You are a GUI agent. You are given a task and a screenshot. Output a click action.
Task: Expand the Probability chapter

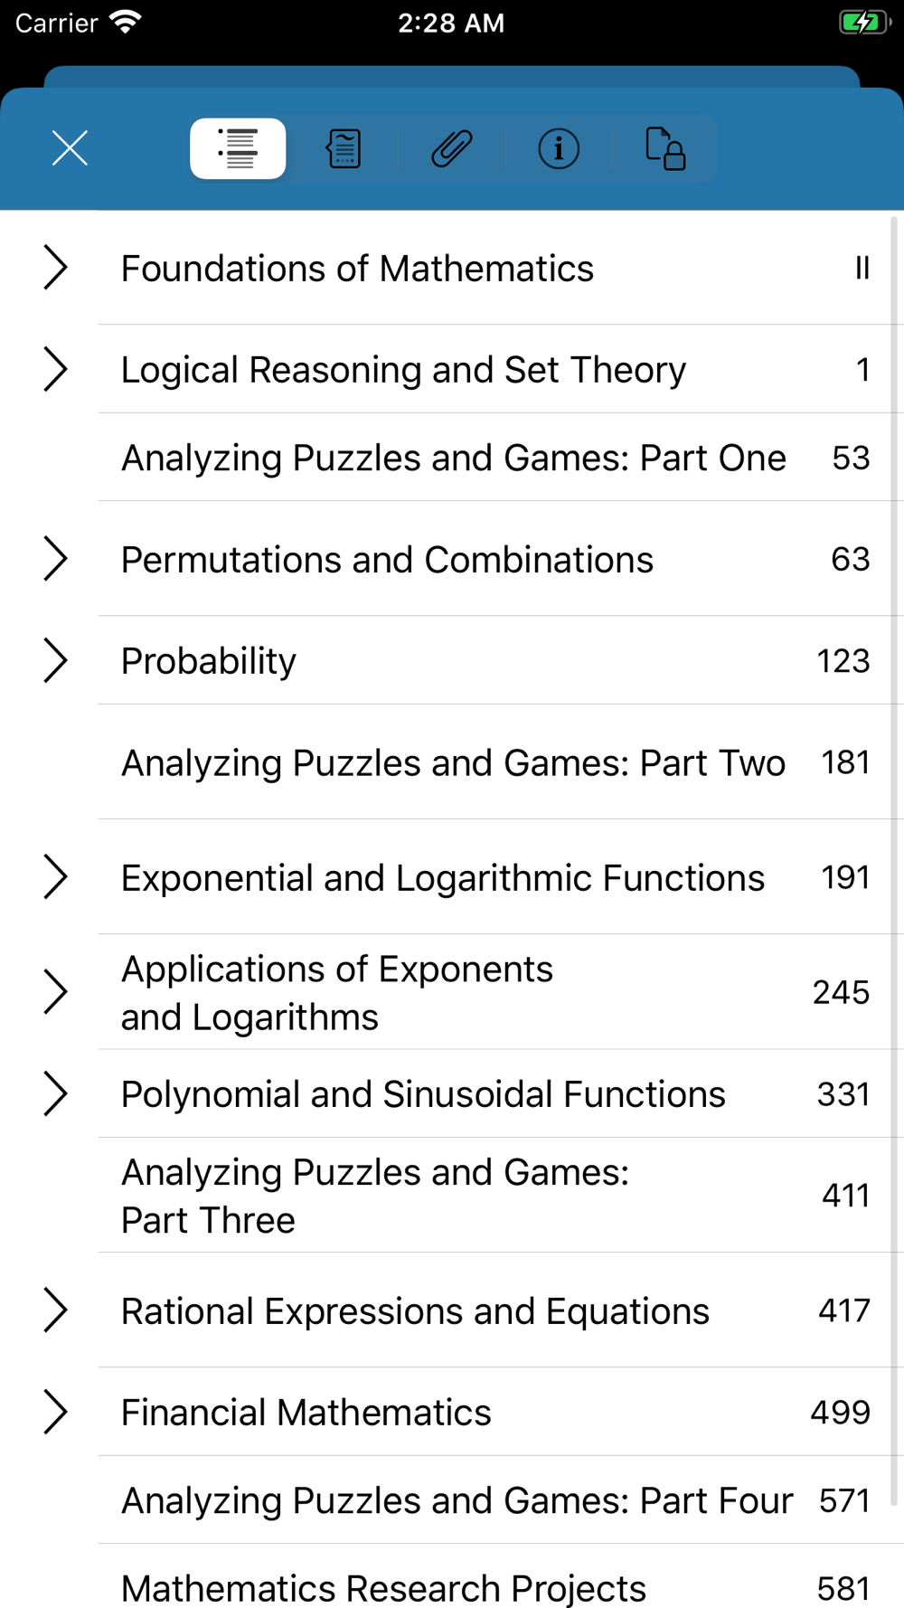coord(55,661)
